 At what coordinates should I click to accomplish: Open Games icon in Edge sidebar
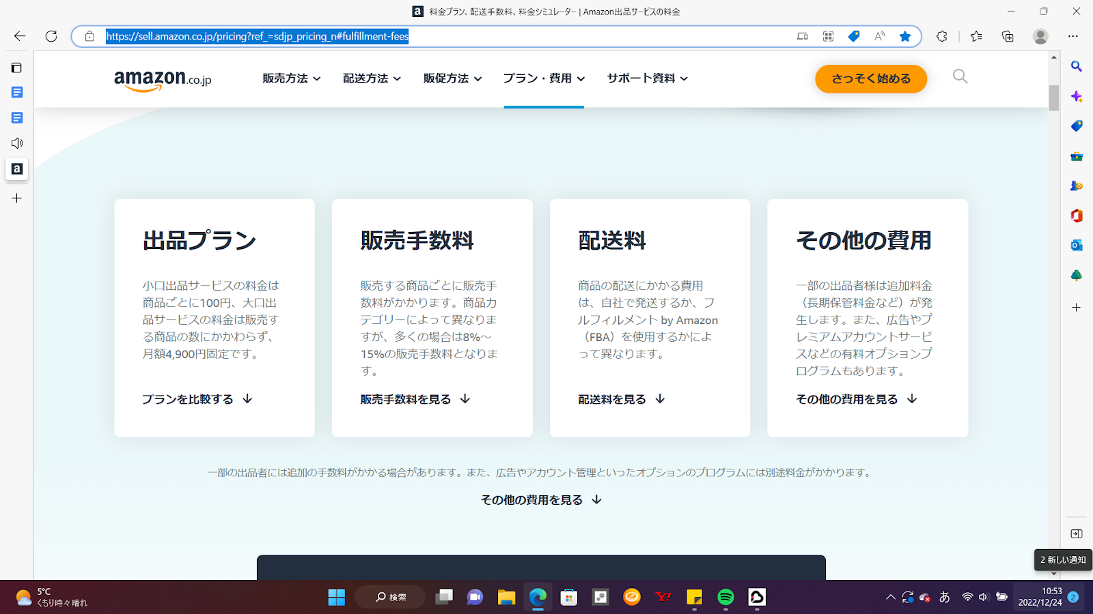1077,186
